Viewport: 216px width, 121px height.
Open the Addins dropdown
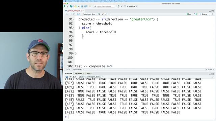click(133, 6)
